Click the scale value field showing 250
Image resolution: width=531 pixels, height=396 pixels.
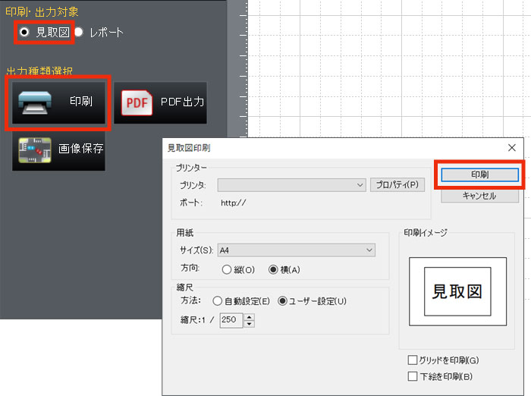pyautogui.click(x=231, y=320)
